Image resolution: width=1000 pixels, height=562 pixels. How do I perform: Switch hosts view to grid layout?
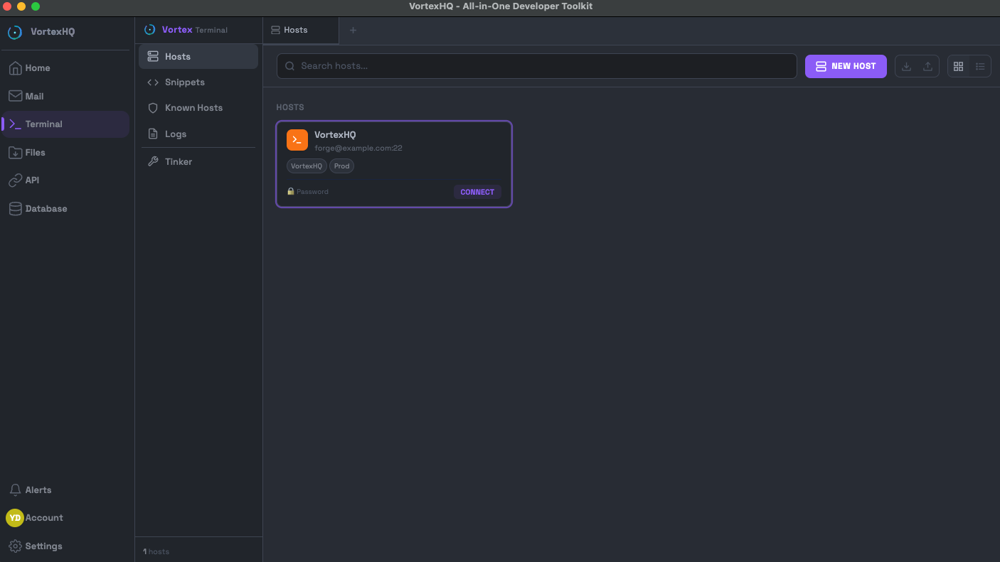[958, 66]
